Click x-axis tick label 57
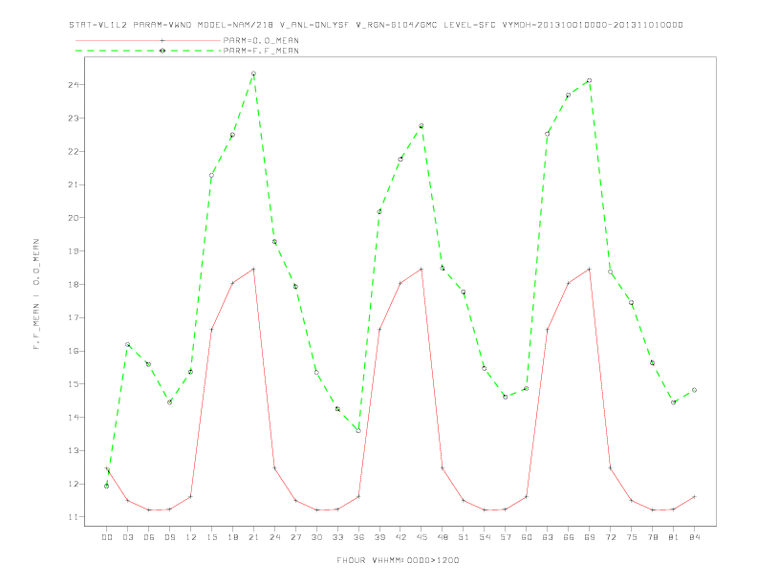This screenshot has height=585, width=757. (x=506, y=537)
